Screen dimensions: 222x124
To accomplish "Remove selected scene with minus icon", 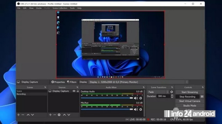I will tap(23, 115).
